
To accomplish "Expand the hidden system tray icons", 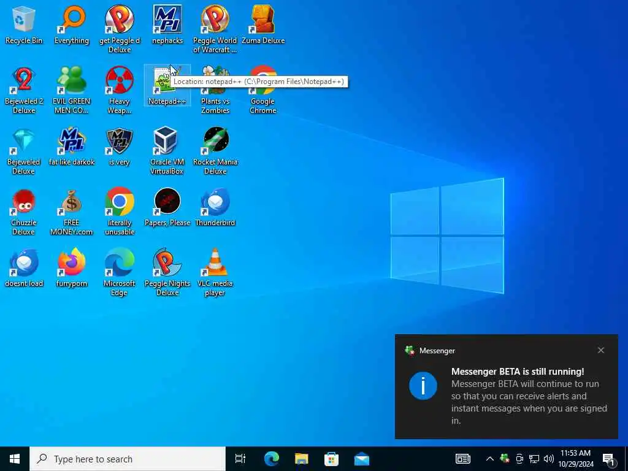I will (x=490, y=459).
